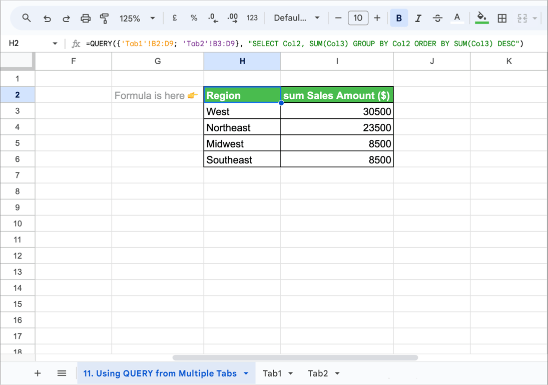Click into the formula bar QUERY formula
This screenshot has height=385, width=548.
click(x=305, y=44)
